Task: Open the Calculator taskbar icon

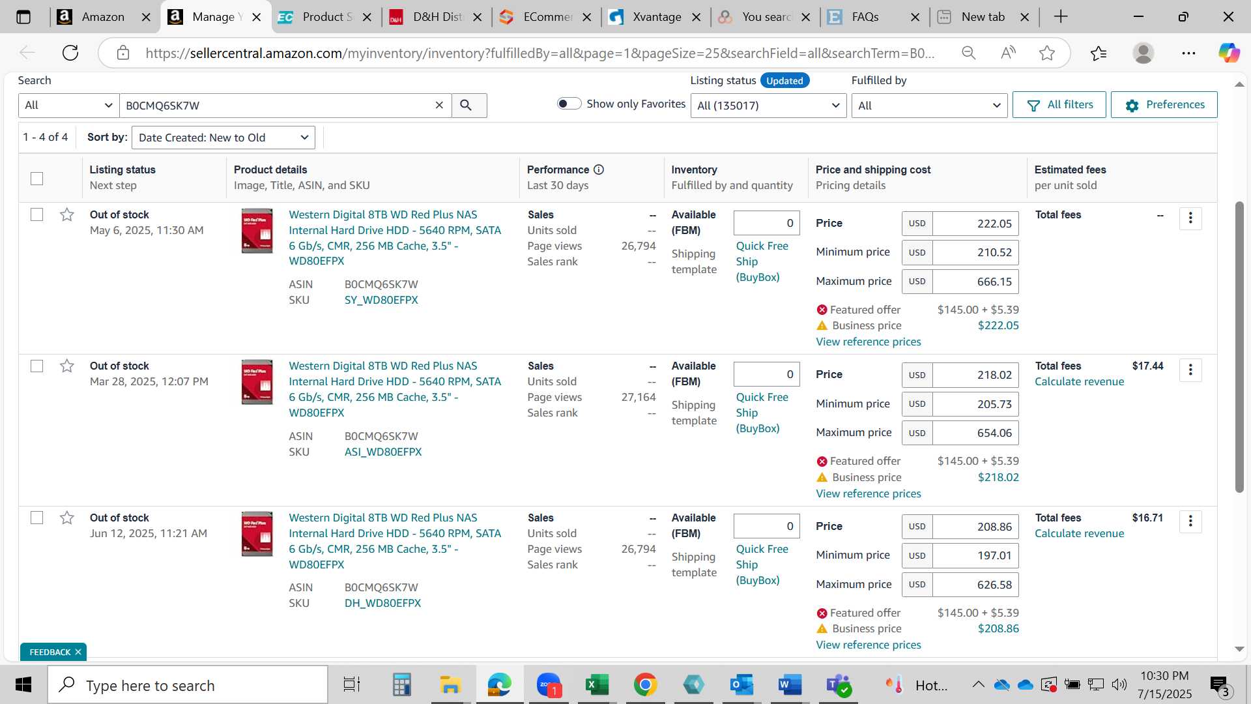Action: [401, 685]
